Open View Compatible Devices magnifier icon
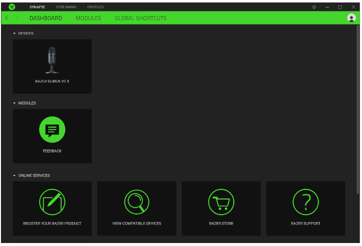 [136, 202]
